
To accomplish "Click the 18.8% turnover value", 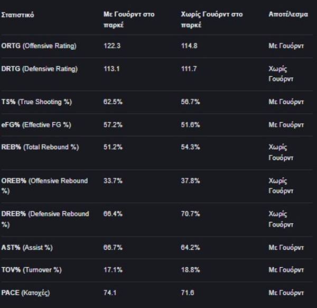I will (190, 270).
